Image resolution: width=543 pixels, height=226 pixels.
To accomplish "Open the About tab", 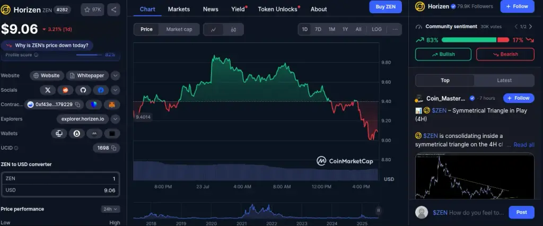I will 319,10.
